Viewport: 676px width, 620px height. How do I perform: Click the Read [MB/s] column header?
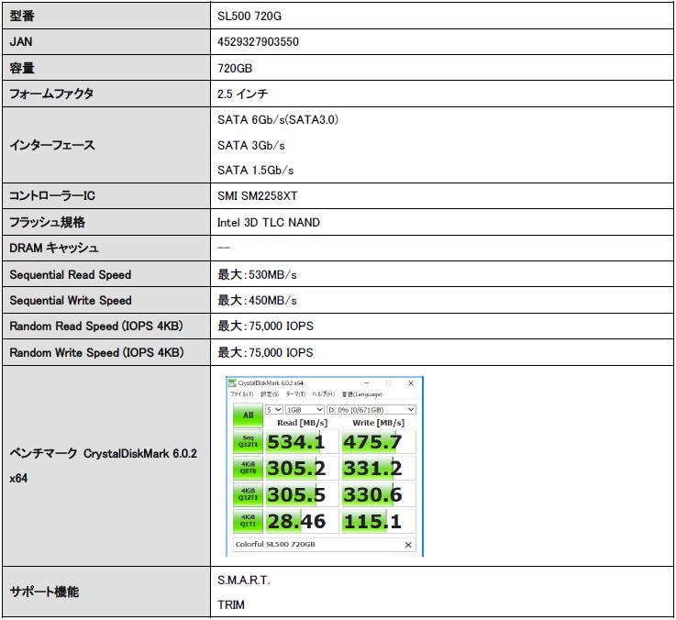[x=302, y=423]
